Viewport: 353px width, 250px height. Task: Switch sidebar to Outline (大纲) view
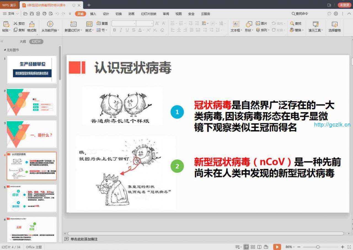point(23,42)
